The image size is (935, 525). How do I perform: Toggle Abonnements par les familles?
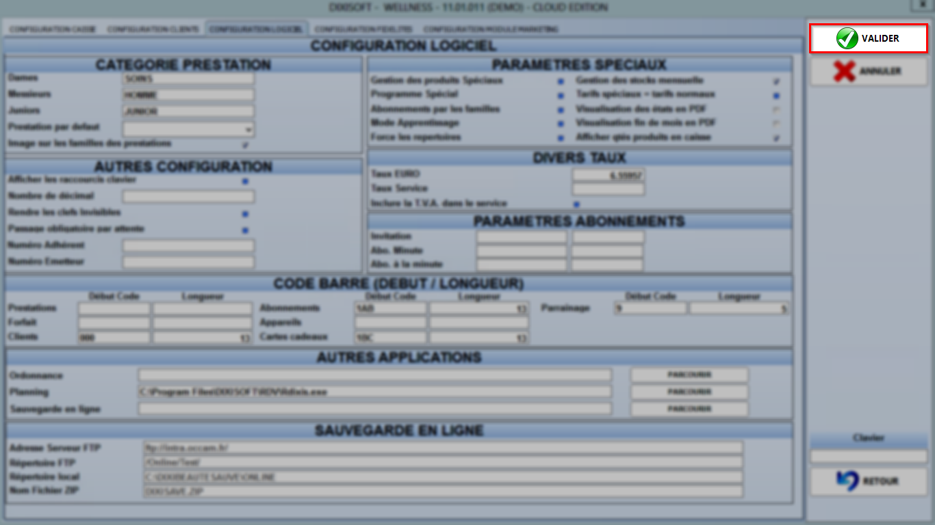click(561, 110)
